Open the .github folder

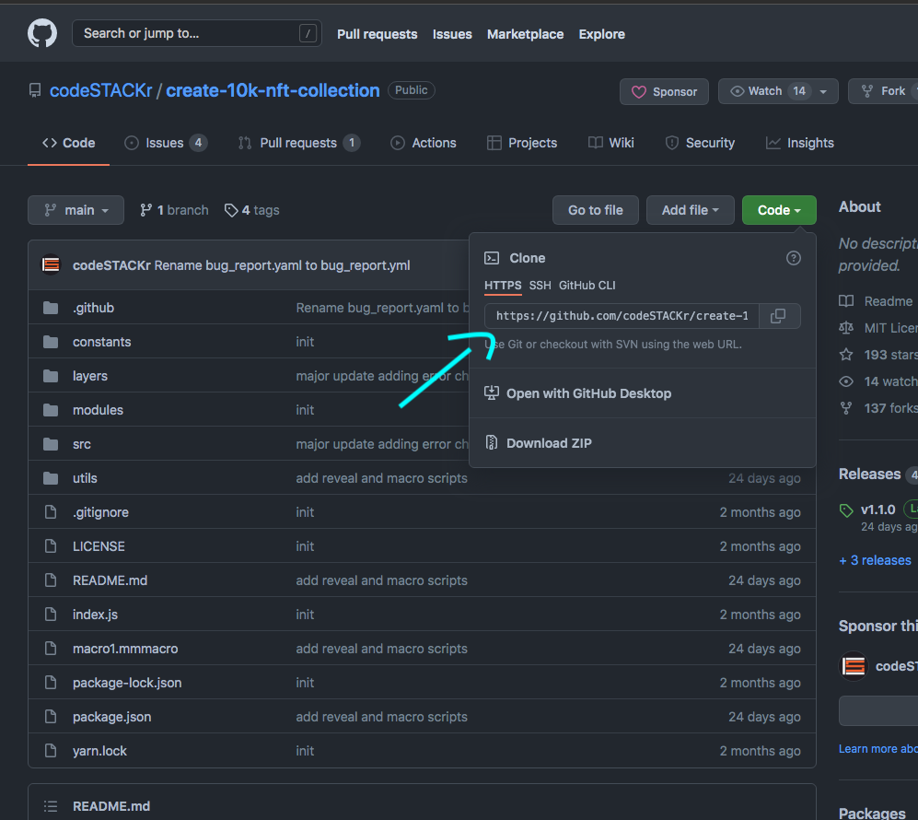[x=93, y=308]
